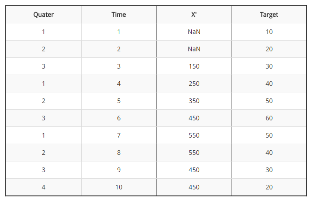Image resolution: width=325 pixels, height=202 pixels.
Task: Click the X' column header
Action: click(x=194, y=14)
